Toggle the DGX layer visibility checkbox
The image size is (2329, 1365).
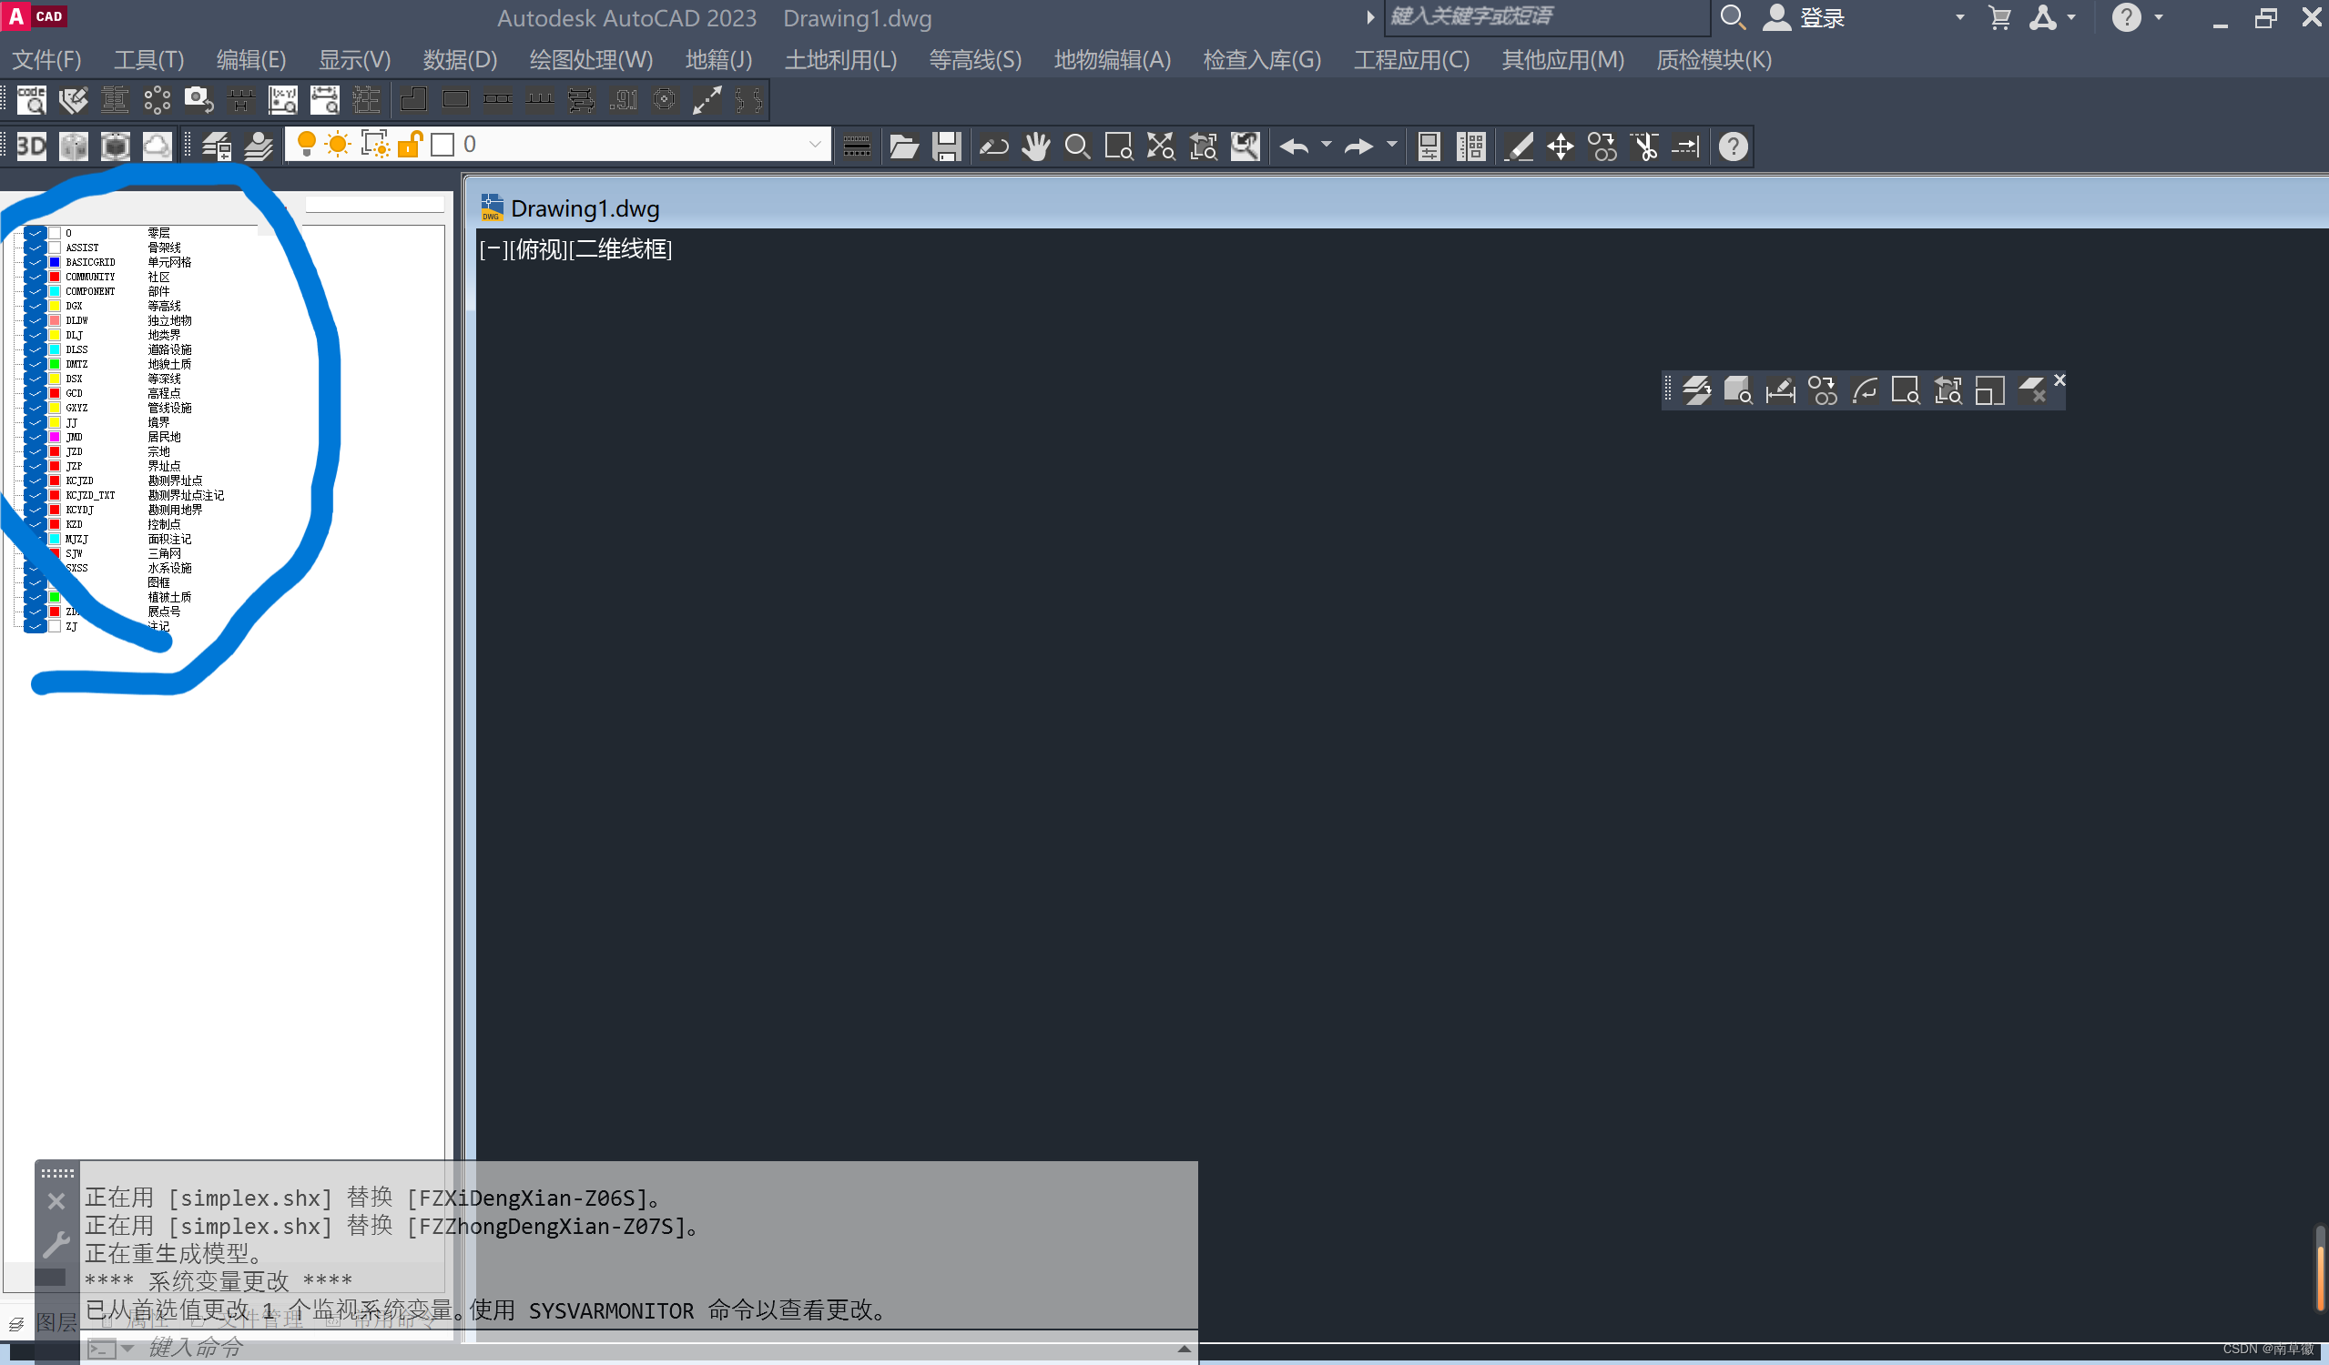36,306
